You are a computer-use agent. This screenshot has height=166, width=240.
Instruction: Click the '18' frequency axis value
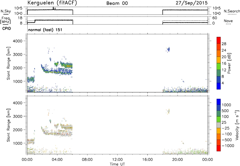pyautogui.click(x=20, y=18)
